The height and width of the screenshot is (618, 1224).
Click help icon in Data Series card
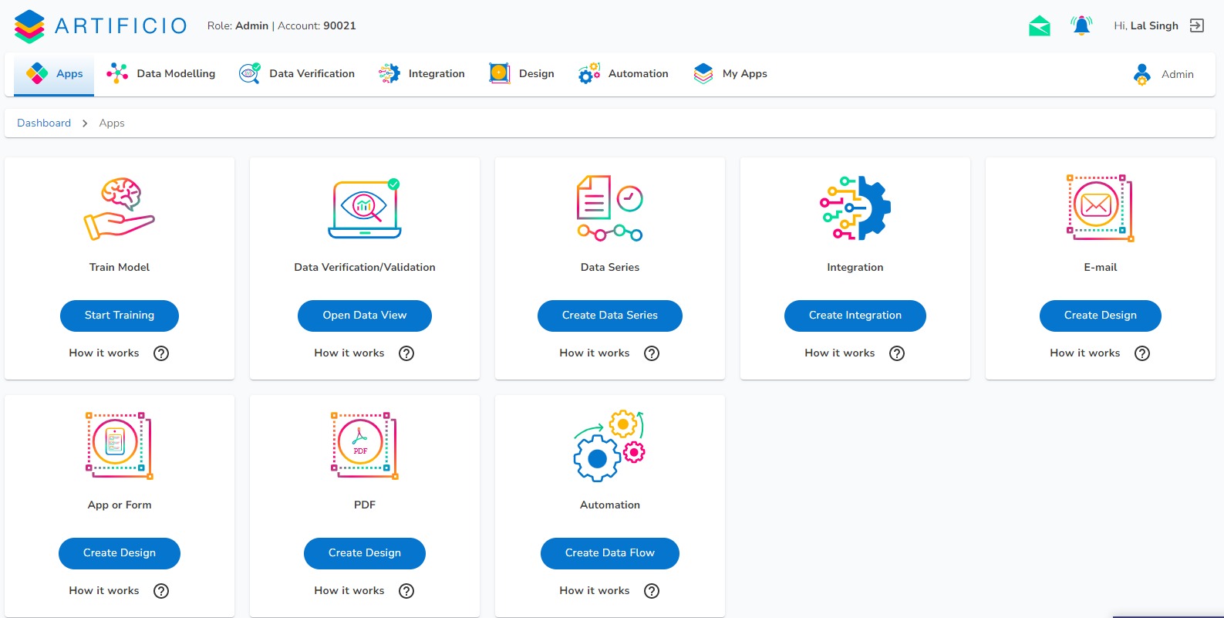[x=652, y=353]
